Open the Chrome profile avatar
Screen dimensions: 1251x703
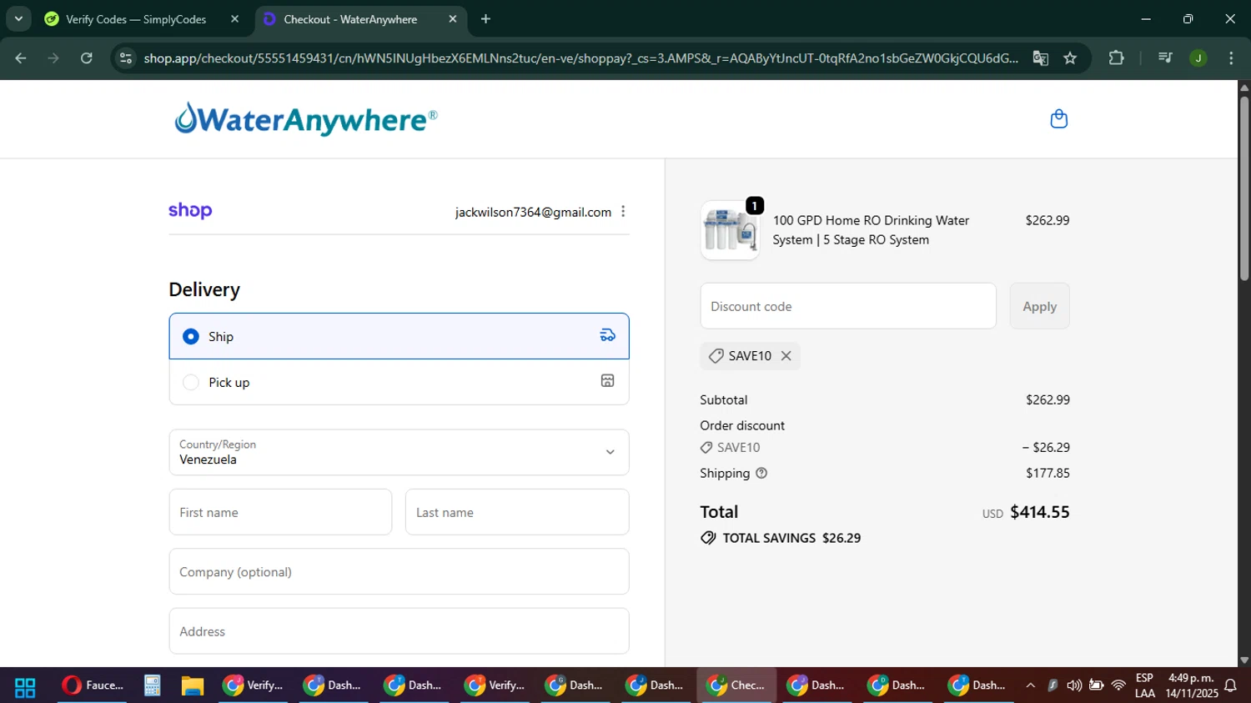click(1198, 58)
